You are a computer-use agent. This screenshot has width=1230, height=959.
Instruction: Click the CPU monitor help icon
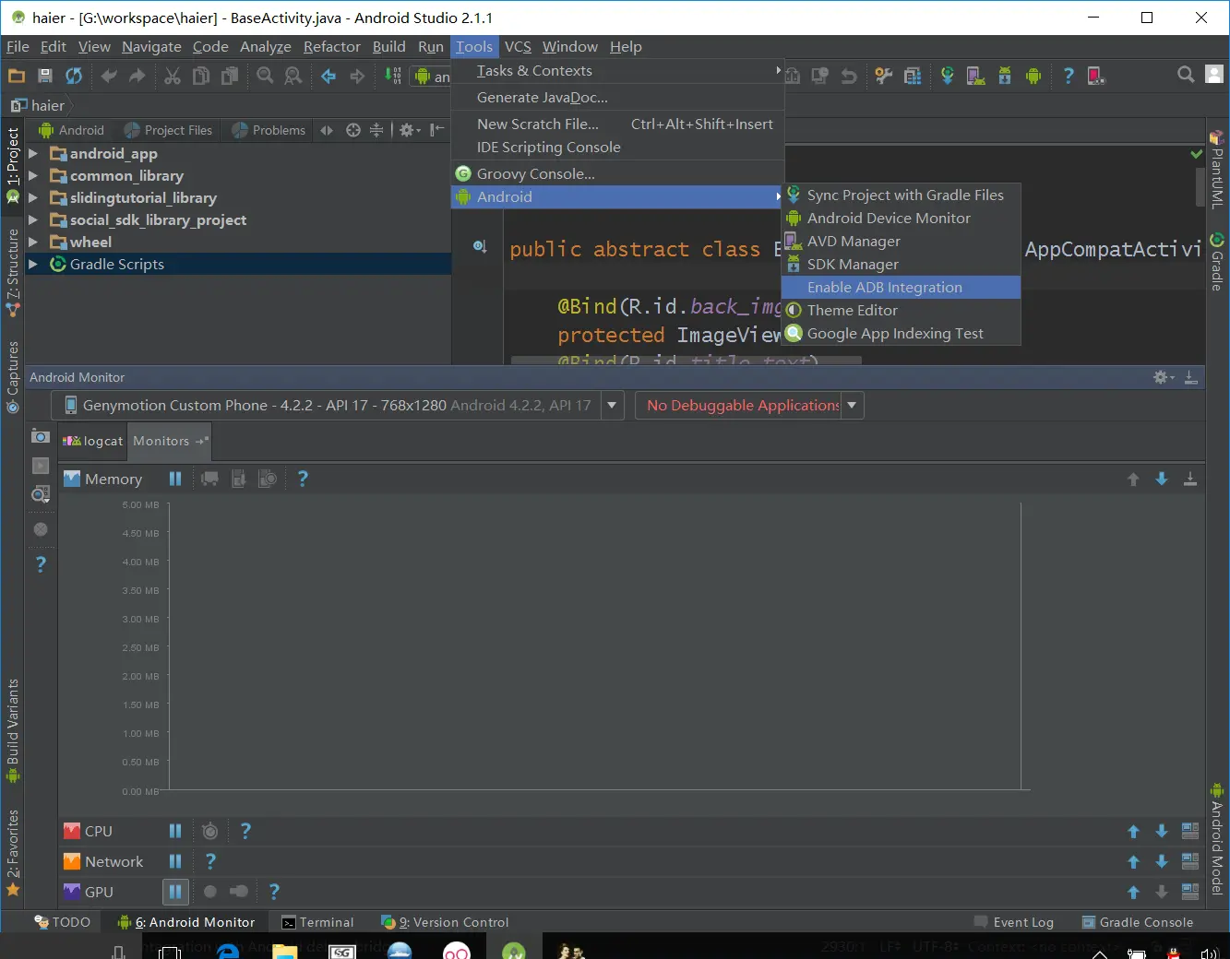click(245, 831)
